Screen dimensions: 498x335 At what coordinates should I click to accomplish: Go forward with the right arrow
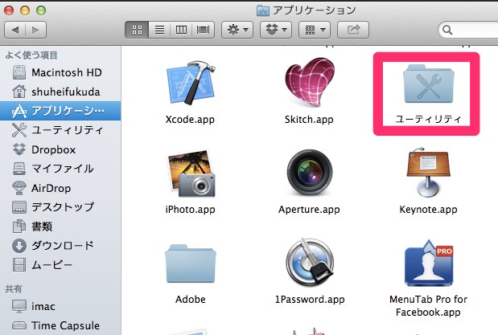tap(36, 30)
